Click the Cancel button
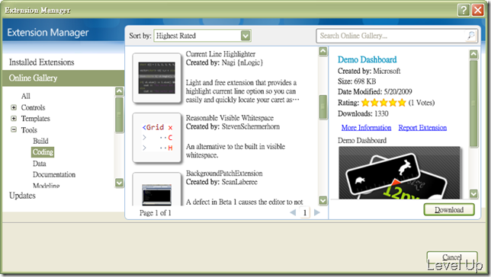This screenshot has height=277, width=491. (x=452, y=257)
